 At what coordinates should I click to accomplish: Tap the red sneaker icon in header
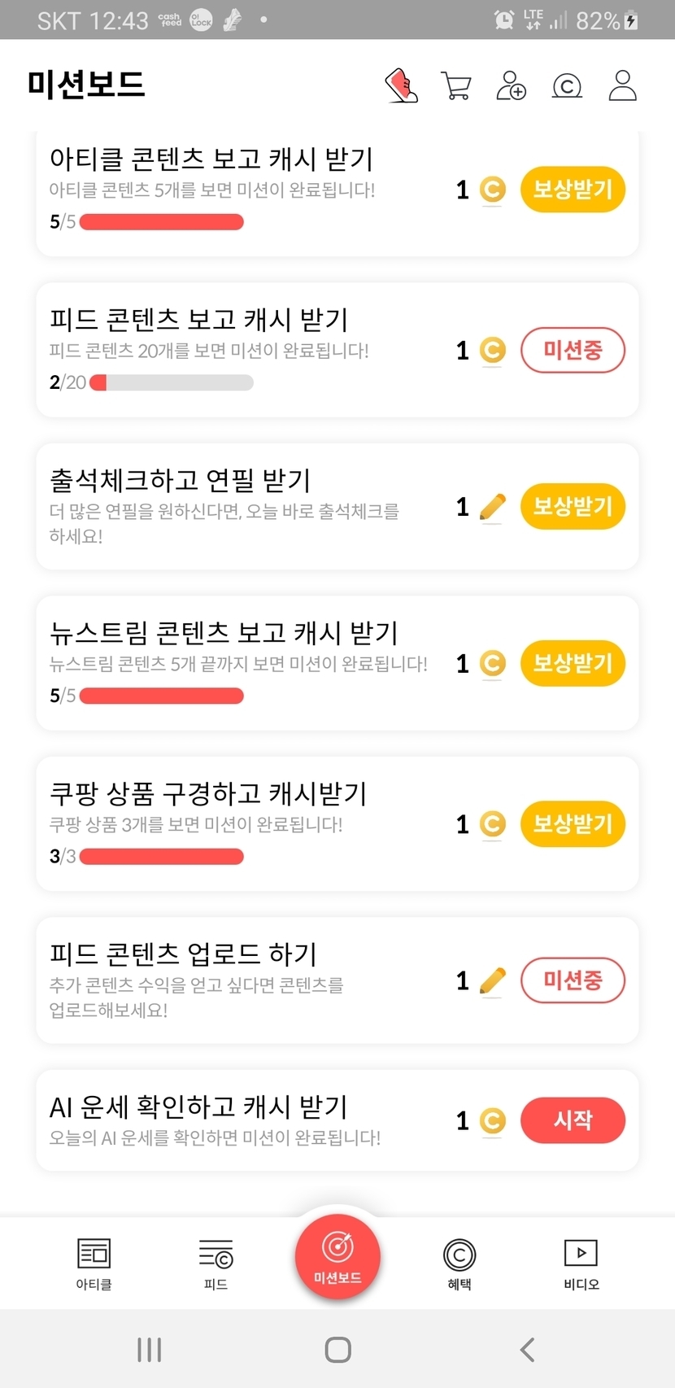pyautogui.click(x=401, y=85)
